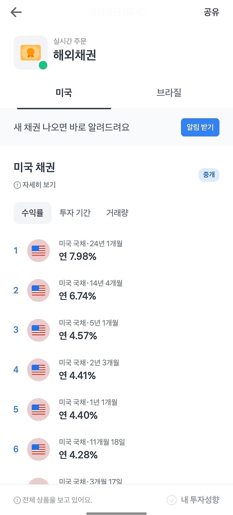Select the 거래량 sort option
The height and width of the screenshot is (515, 233).
pos(117,213)
